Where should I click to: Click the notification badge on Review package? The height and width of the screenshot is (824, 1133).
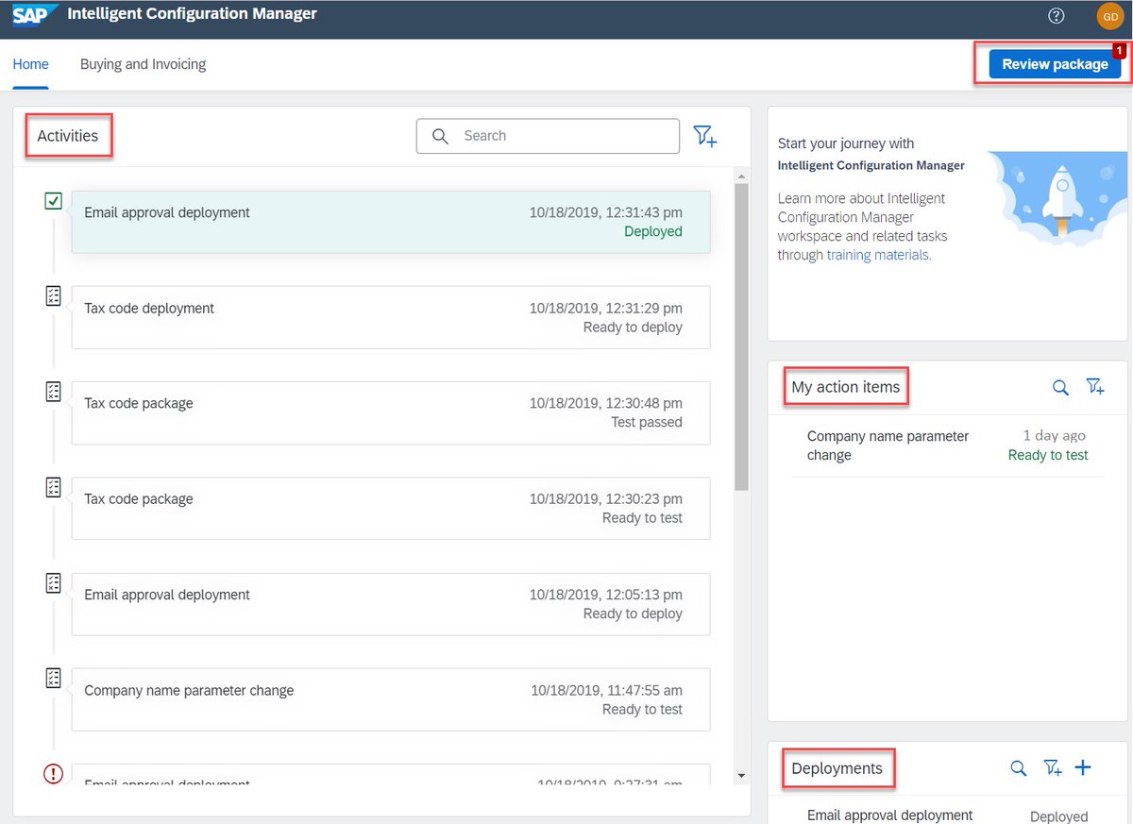1120,50
